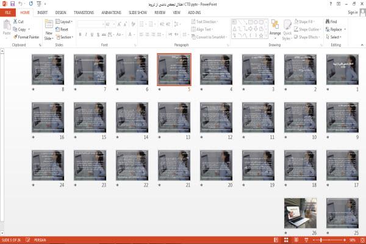Click Align Text button
This screenshot has height=244, width=366.
click(x=202, y=29)
